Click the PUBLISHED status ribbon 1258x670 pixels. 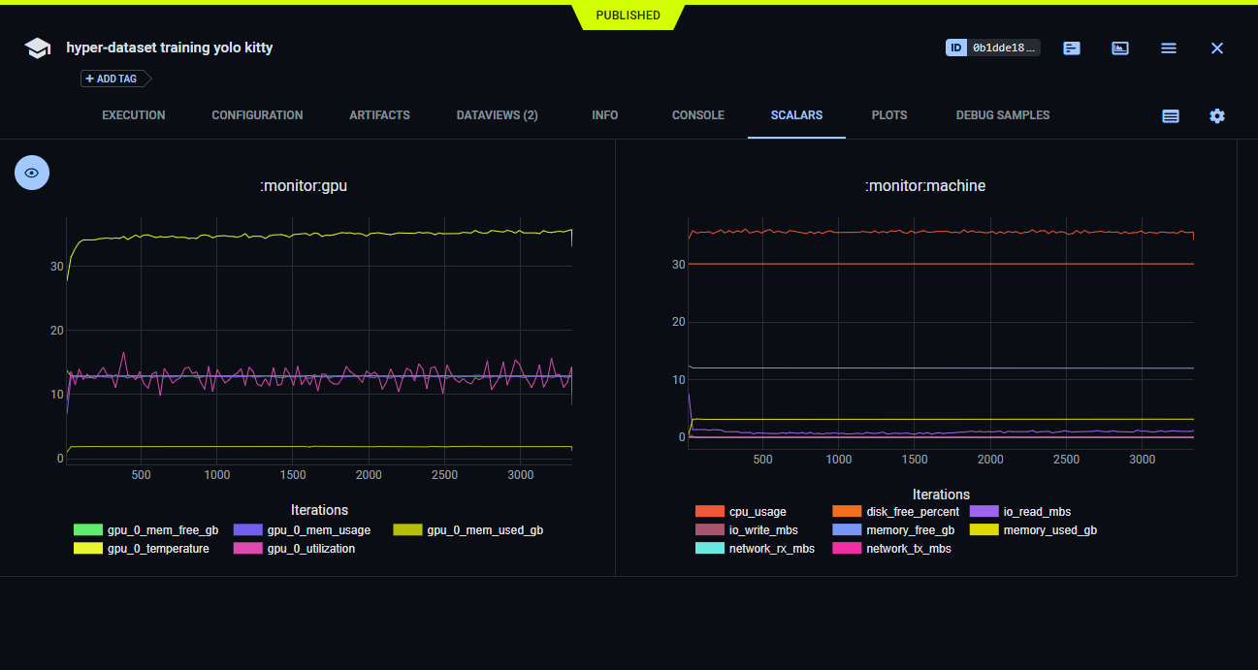[628, 15]
